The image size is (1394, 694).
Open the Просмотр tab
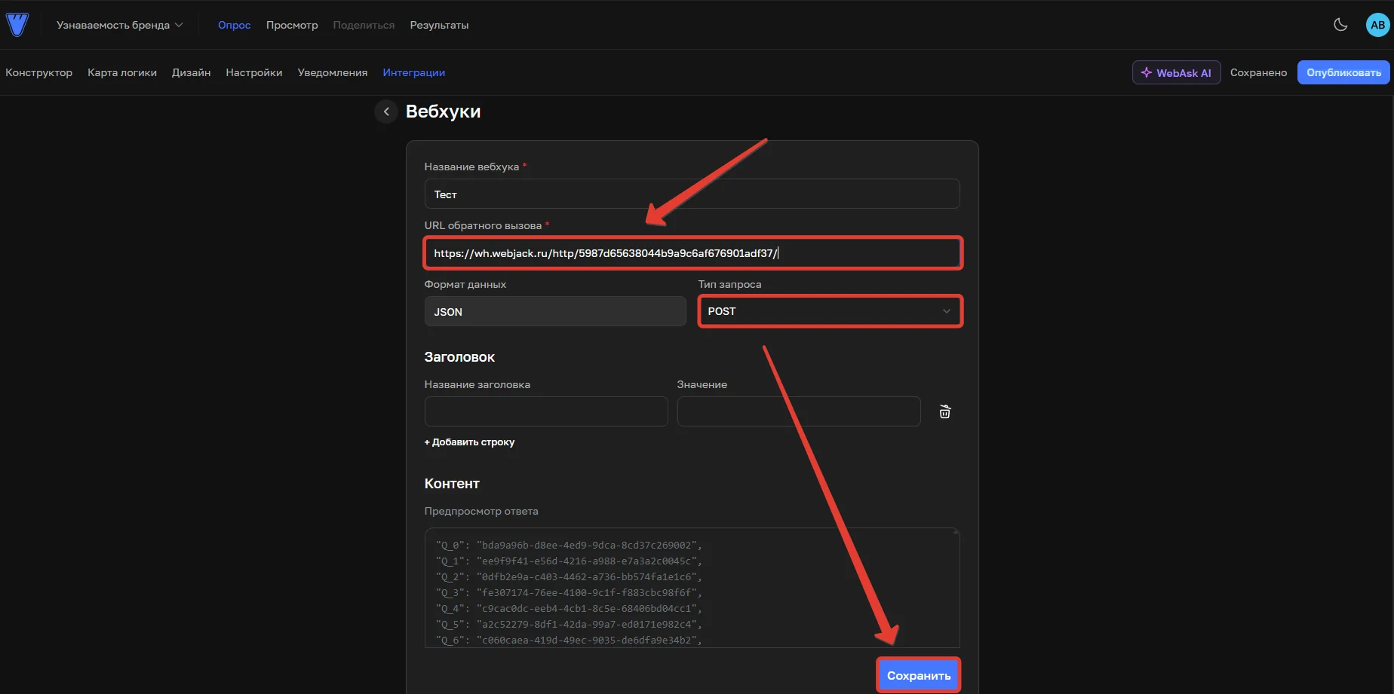[292, 25]
